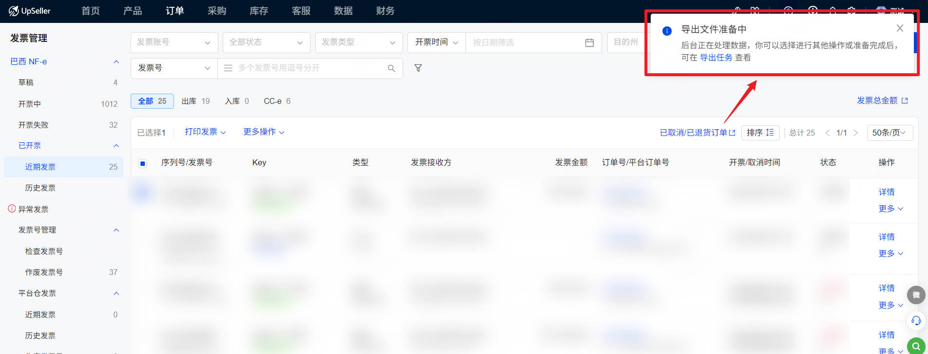Open the 发票号 search-type dropdown

click(174, 68)
